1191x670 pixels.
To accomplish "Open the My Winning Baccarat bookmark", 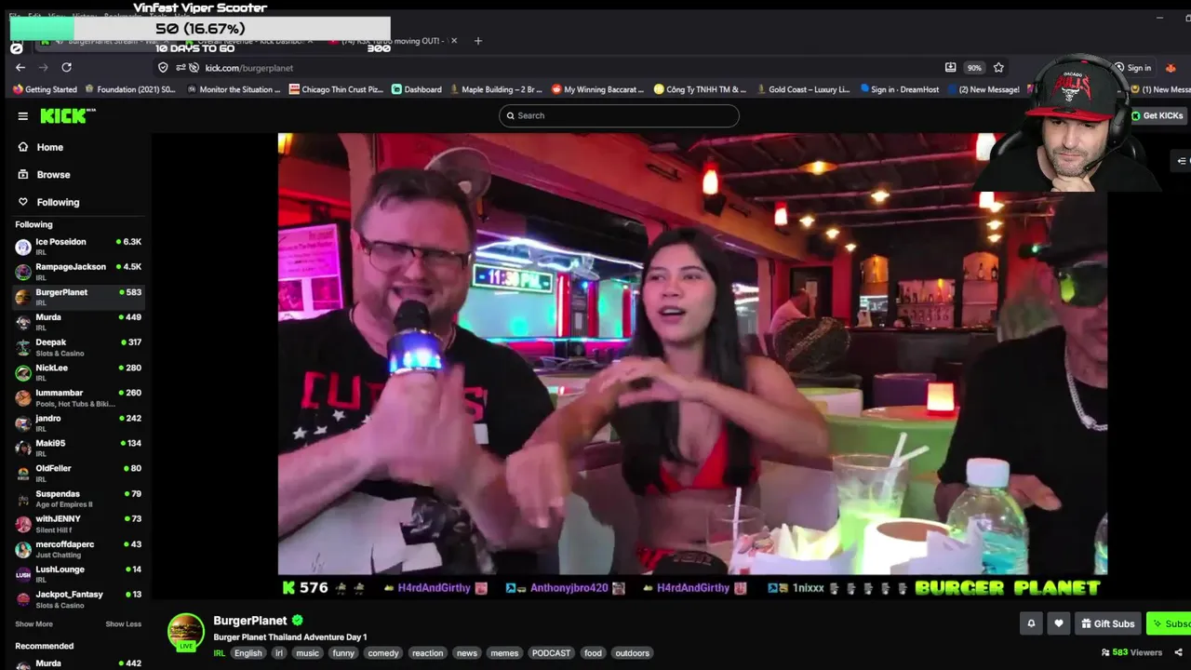I will pos(597,89).
